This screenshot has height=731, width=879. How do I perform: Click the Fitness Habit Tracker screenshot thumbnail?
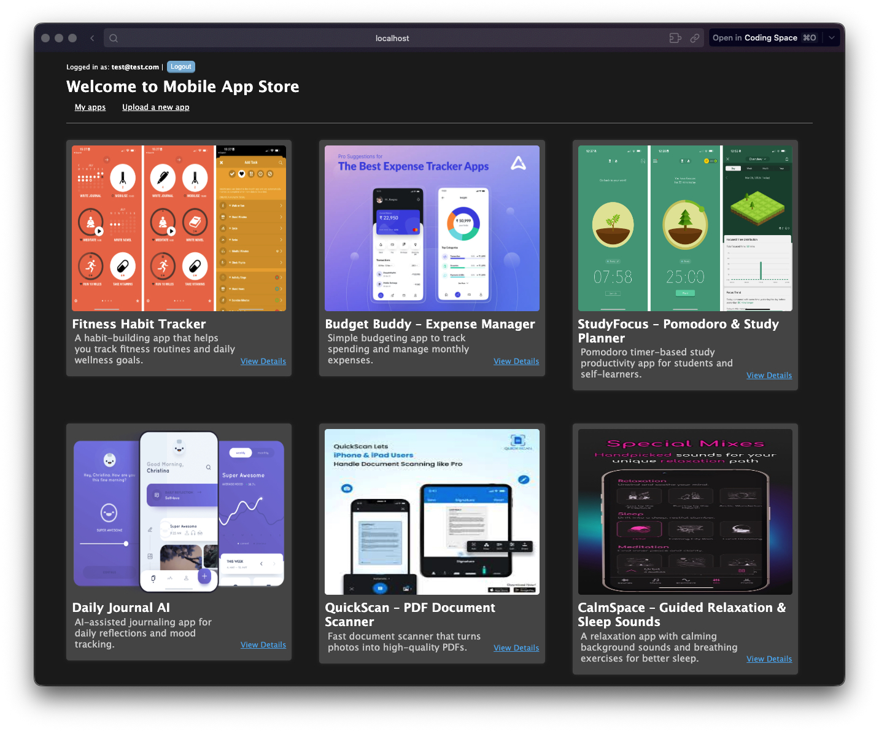tap(179, 228)
